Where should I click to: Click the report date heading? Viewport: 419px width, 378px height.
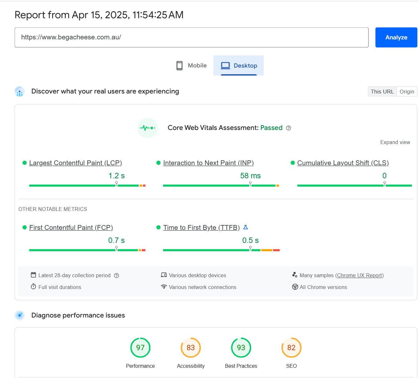99,15
